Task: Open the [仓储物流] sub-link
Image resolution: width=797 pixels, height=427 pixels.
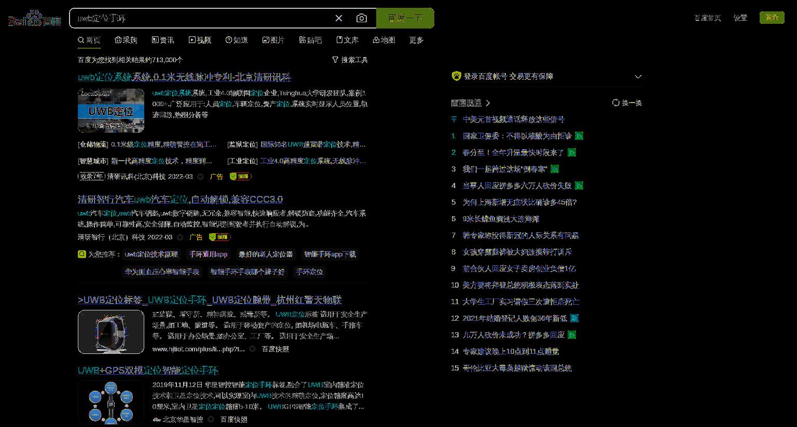Action: [147, 145]
